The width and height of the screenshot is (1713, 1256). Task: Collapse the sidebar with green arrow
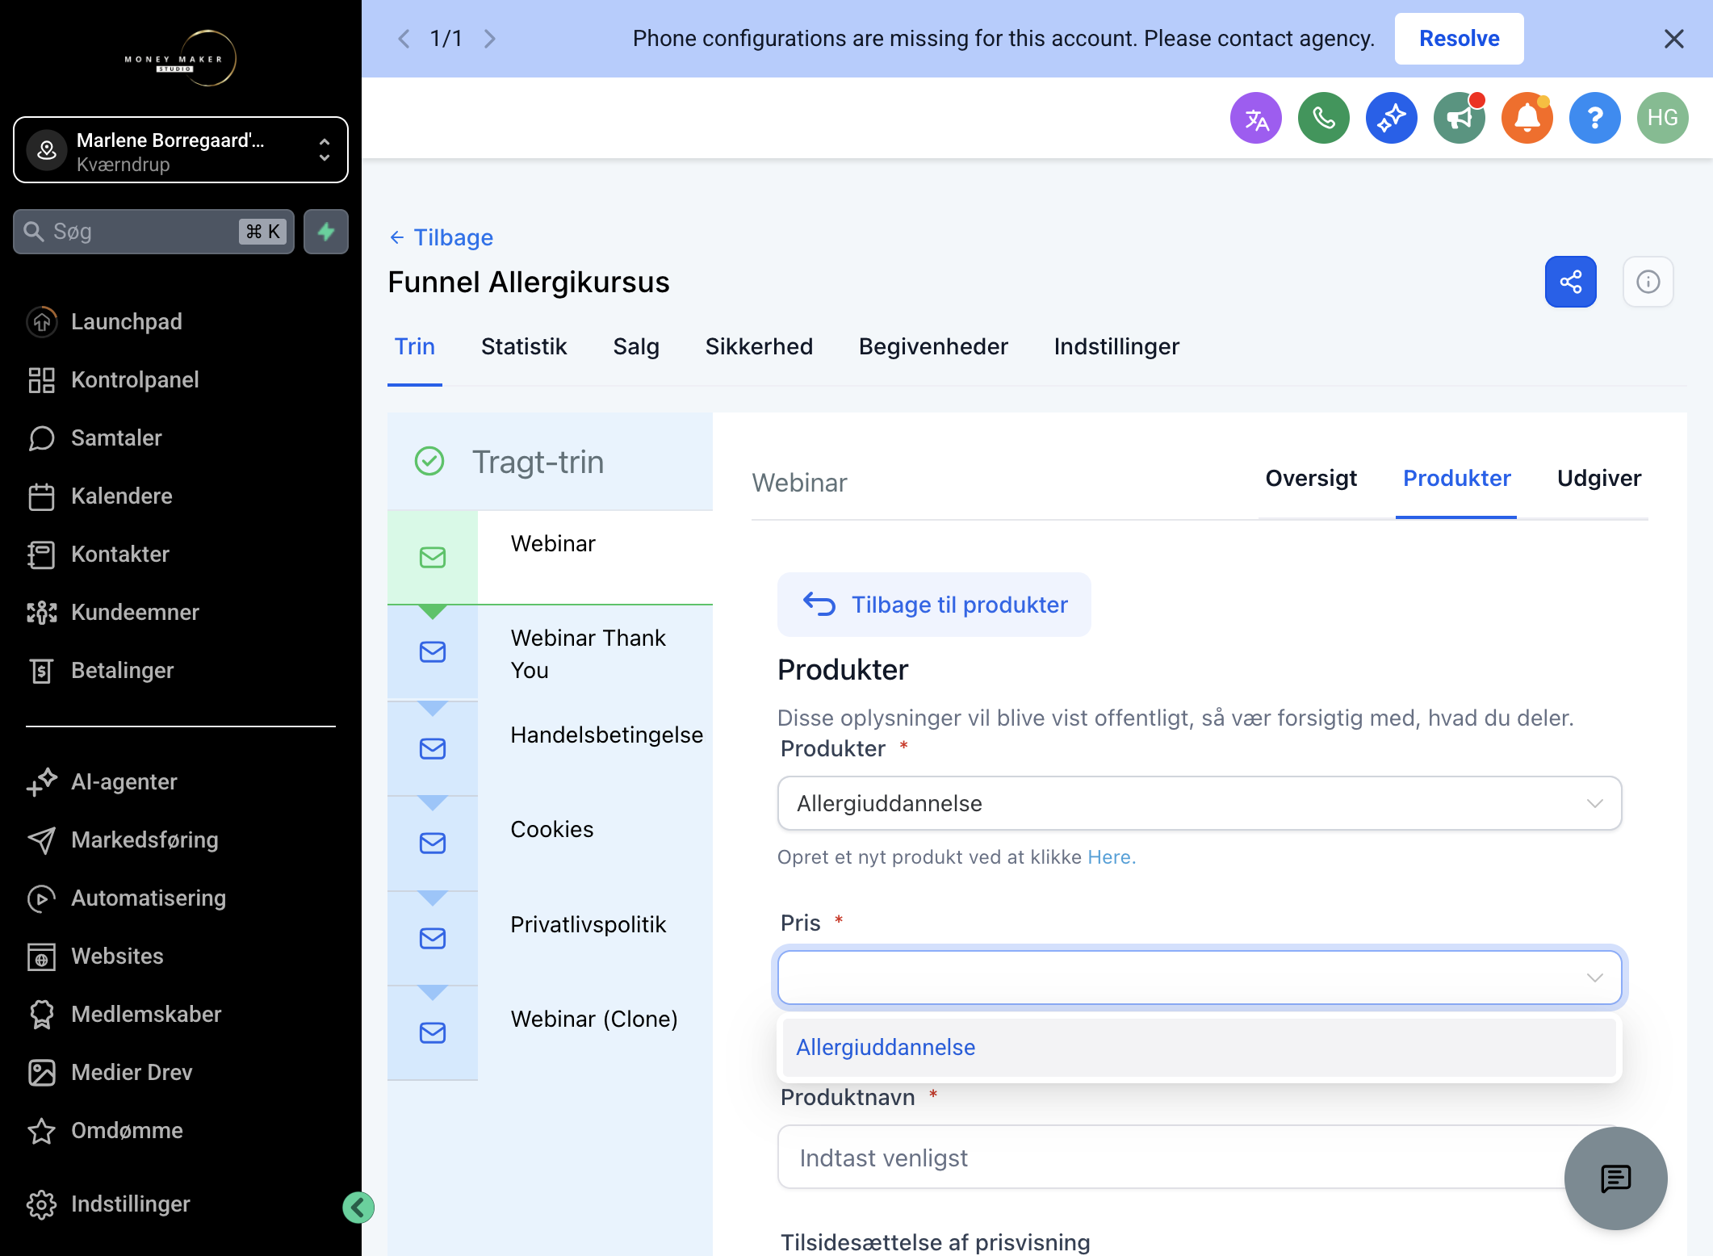[358, 1208]
